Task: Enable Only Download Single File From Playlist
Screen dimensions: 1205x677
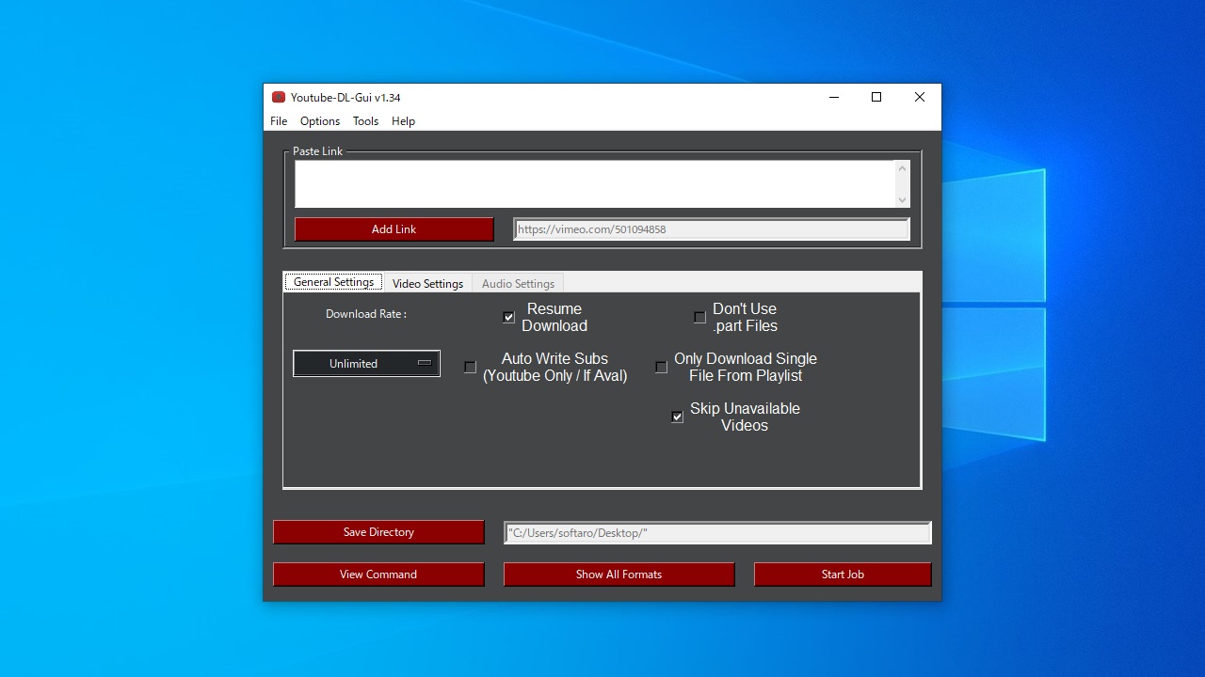Action: click(x=661, y=367)
